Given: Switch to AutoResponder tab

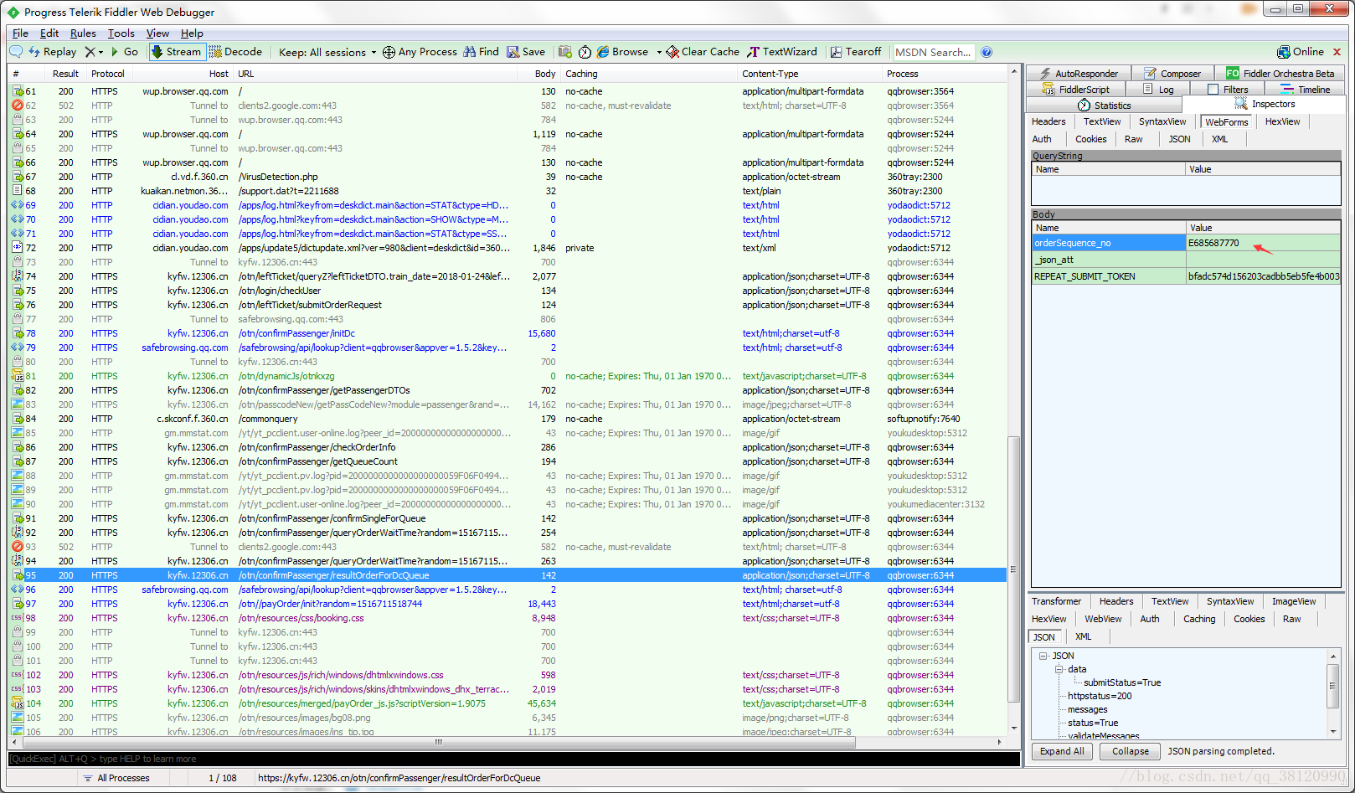Looking at the screenshot, I should [x=1079, y=74].
